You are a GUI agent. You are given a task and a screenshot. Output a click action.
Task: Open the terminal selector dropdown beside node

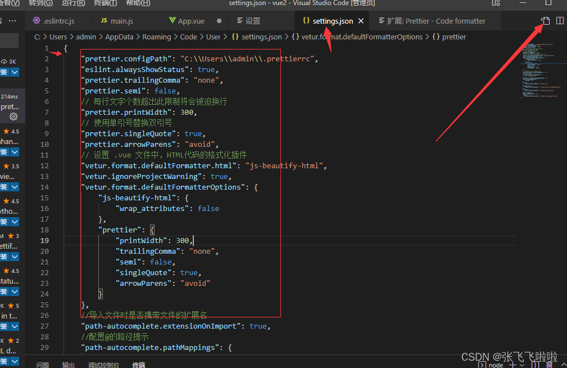pos(521,365)
